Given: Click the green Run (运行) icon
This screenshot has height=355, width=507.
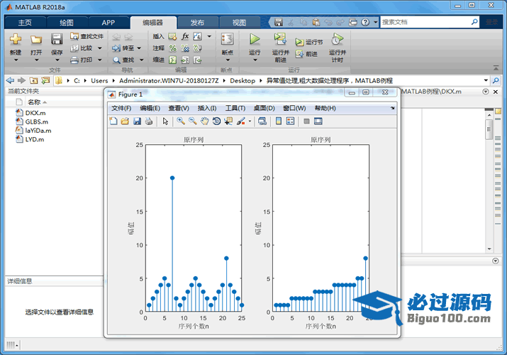Looking at the screenshot, I should [255, 40].
